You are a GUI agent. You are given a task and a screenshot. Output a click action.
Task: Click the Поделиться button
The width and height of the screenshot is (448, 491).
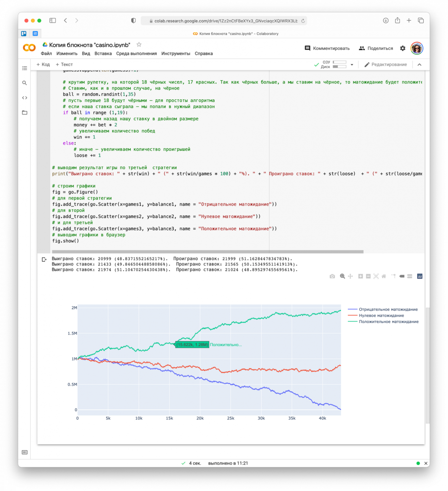coord(376,48)
